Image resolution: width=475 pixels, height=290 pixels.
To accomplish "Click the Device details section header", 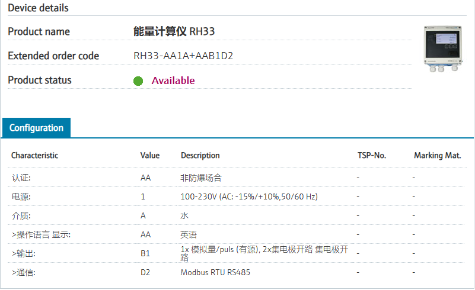I will pos(38,8).
